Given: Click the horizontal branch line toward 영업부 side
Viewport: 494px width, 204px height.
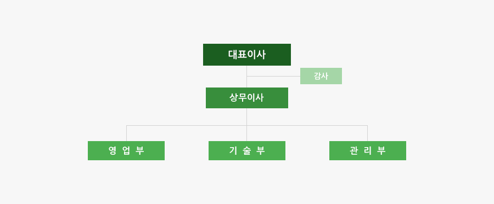Looking at the screenshot, I should pyautogui.click(x=187, y=126).
